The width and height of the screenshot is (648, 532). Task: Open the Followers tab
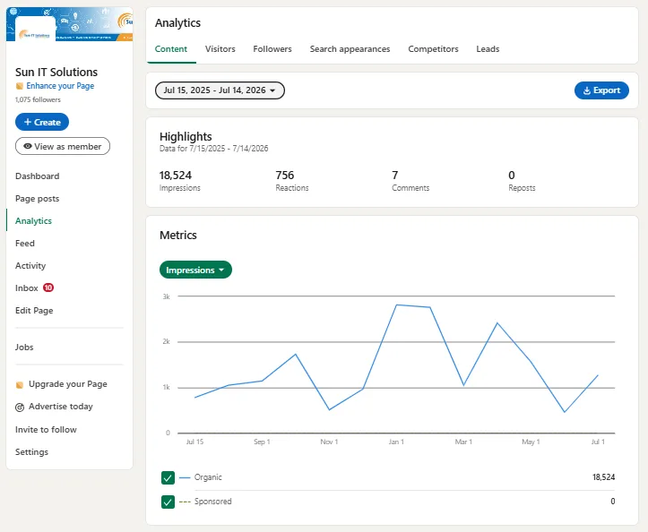click(272, 49)
